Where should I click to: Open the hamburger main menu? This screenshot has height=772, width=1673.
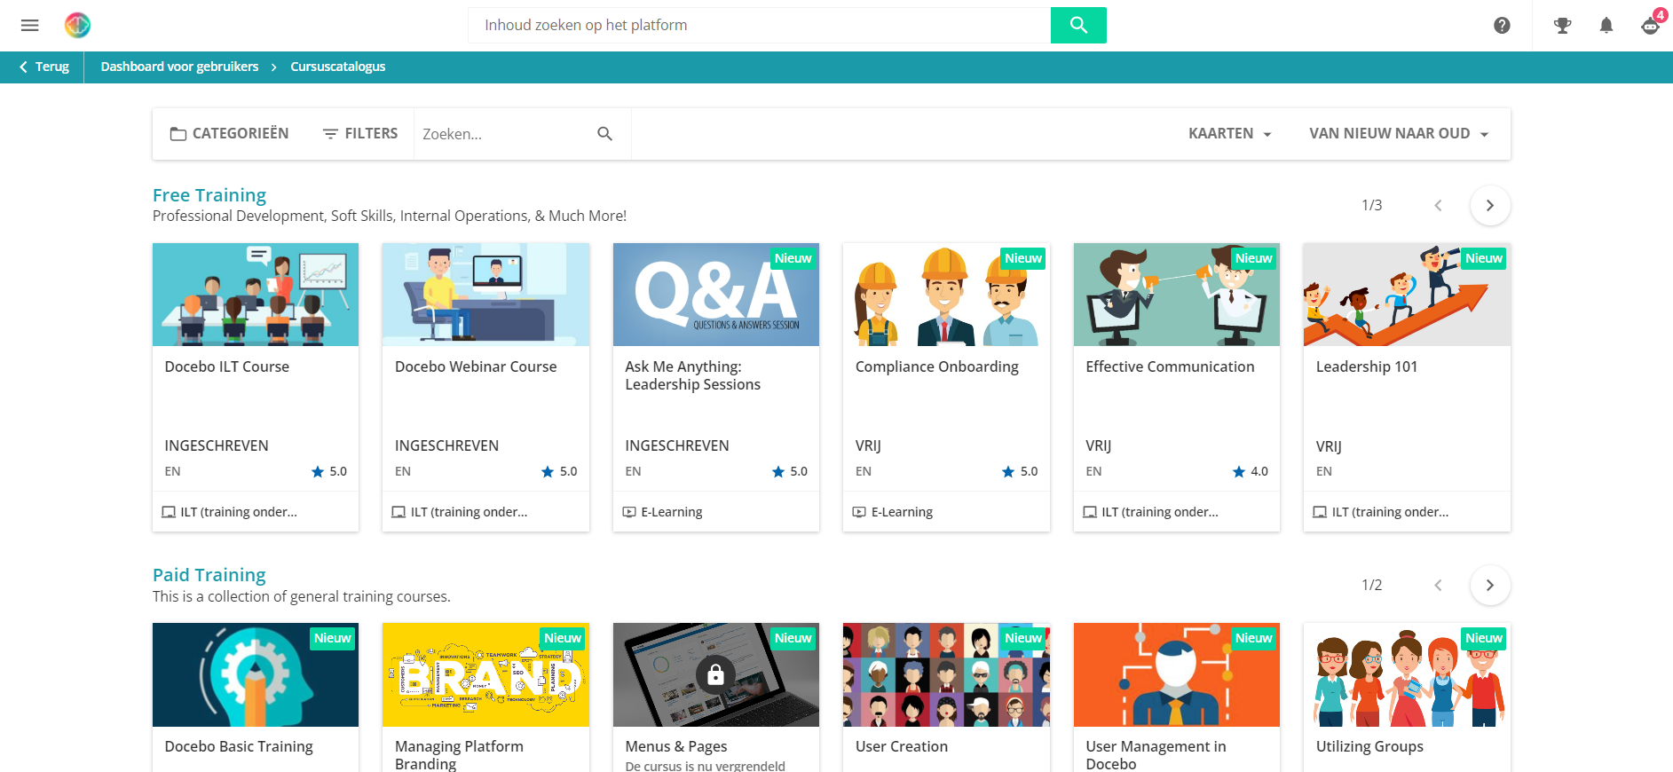[29, 25]
